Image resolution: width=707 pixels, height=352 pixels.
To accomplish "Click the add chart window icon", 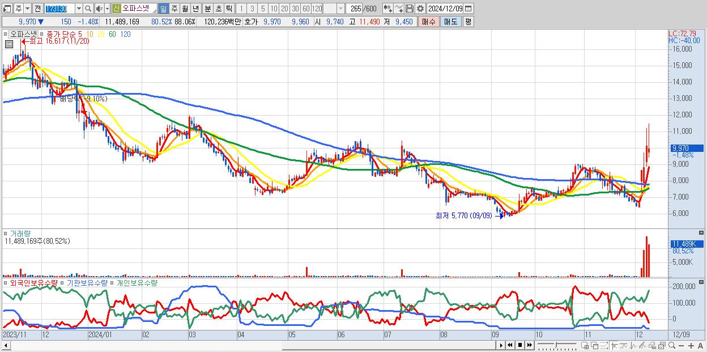I will [x=585, y=345].
